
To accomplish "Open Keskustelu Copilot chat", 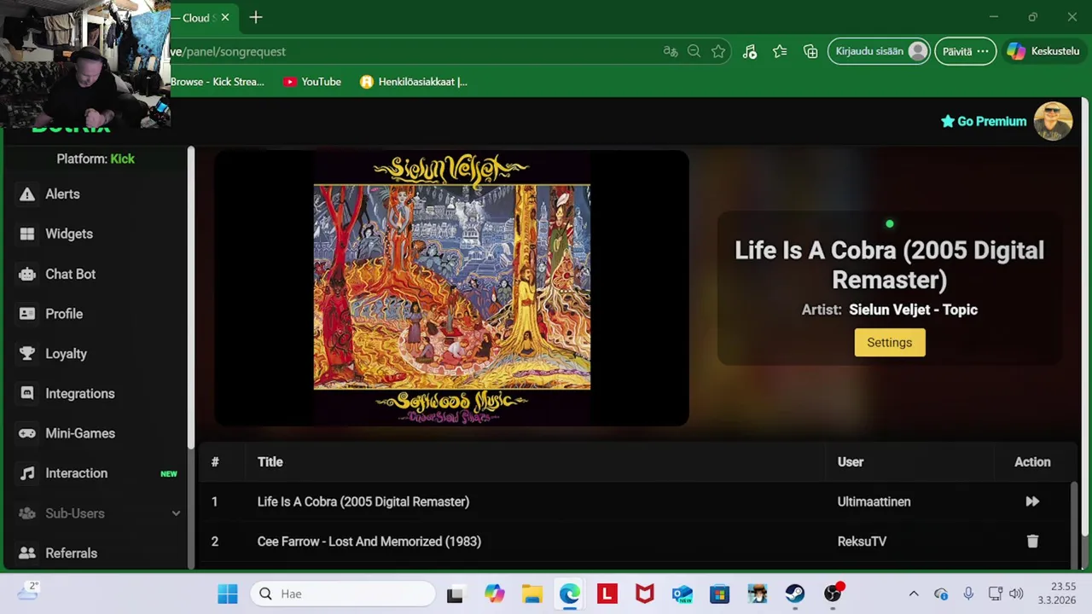I will point(1043,51).
